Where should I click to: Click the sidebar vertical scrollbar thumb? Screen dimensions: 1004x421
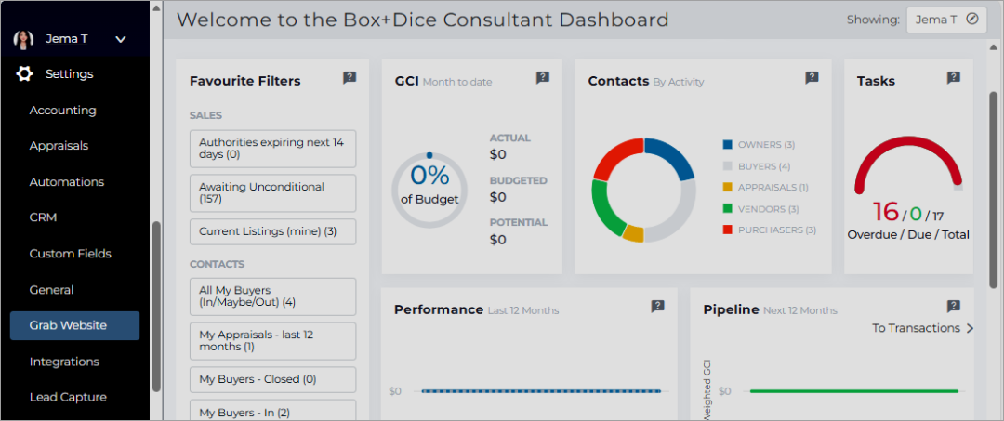pyautogui.click(x=156, y=307)
